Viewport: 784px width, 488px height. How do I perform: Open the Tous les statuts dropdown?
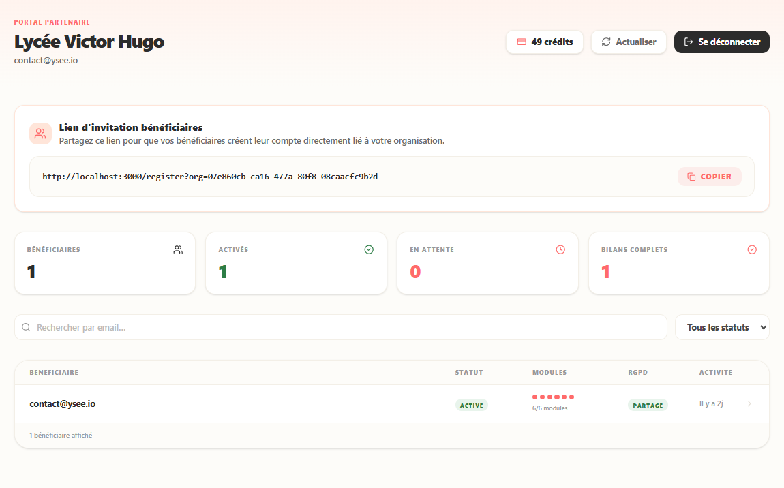click(x=722, y=327)
